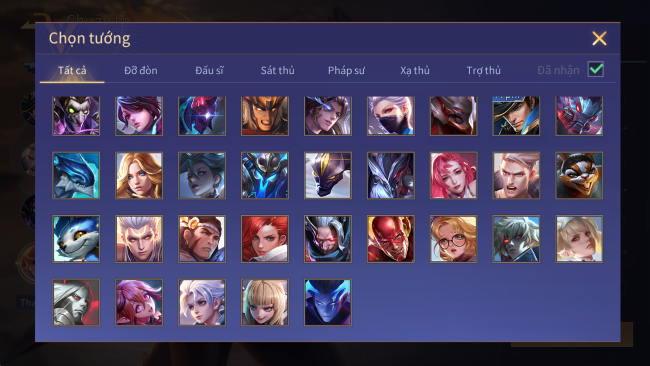This screenshot has width=650, height=366.
Task: Select the green-eyed purple hooded hero
Action: (x=76, y=115)
